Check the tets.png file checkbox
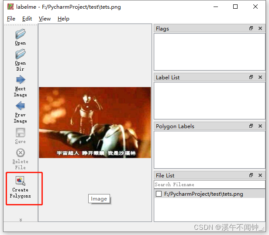 (159, 194)
